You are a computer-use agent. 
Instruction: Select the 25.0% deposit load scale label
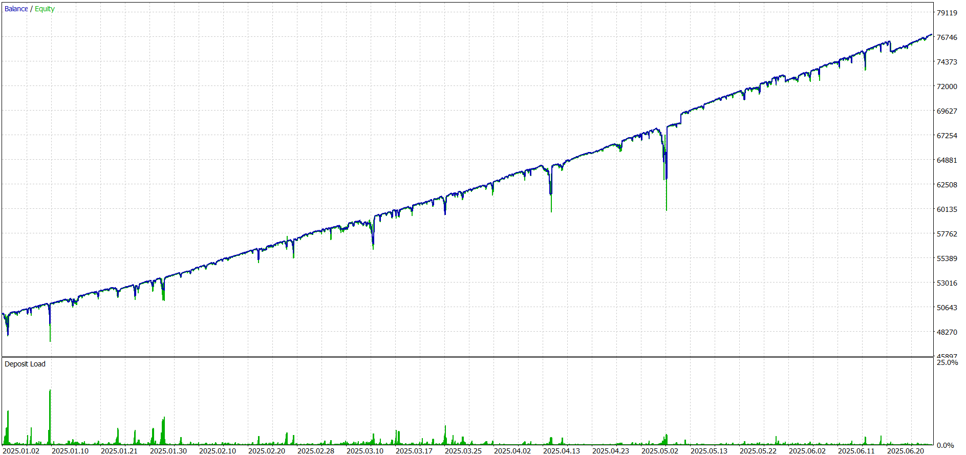tap(947, 362)
